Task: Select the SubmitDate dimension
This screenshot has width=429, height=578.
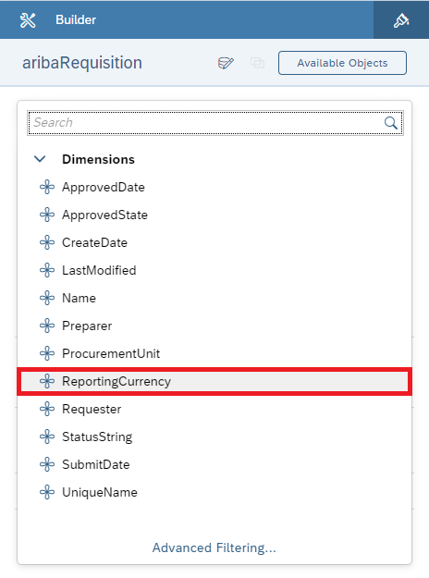Action: point(214,464)
